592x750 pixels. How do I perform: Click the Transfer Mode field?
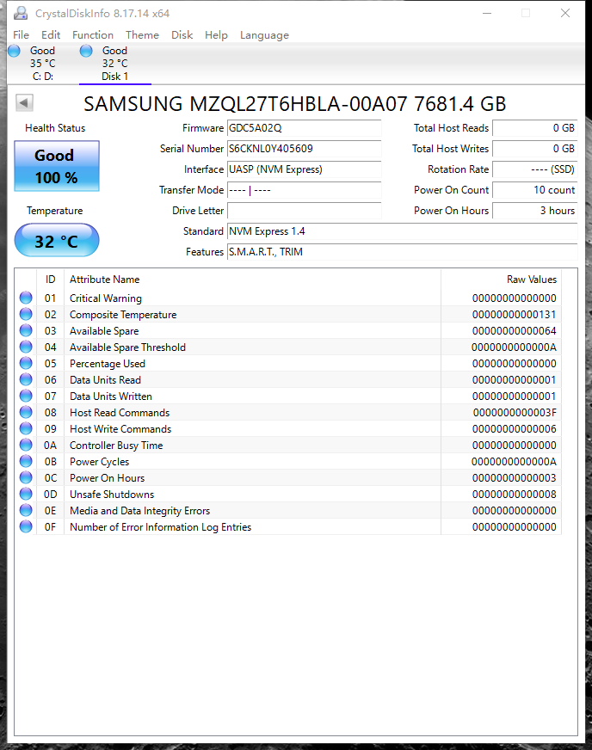pyautogui.click(x=304, y=190)
